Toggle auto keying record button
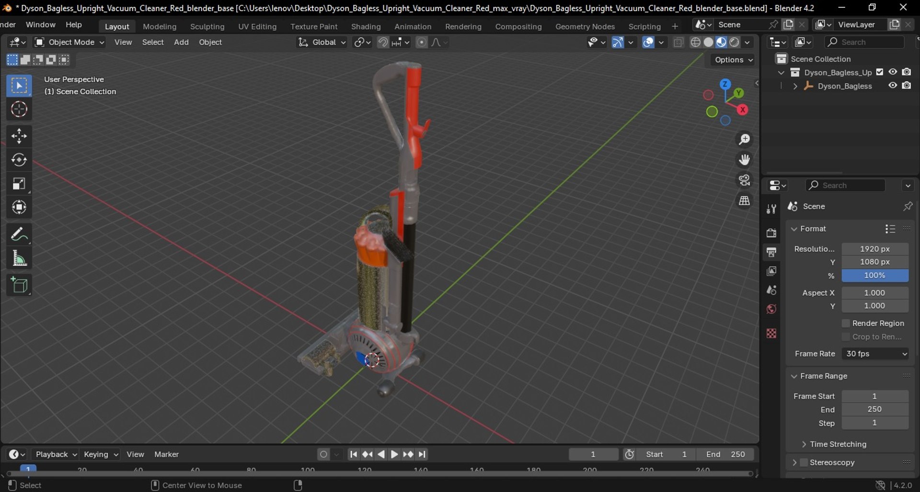 324,454
